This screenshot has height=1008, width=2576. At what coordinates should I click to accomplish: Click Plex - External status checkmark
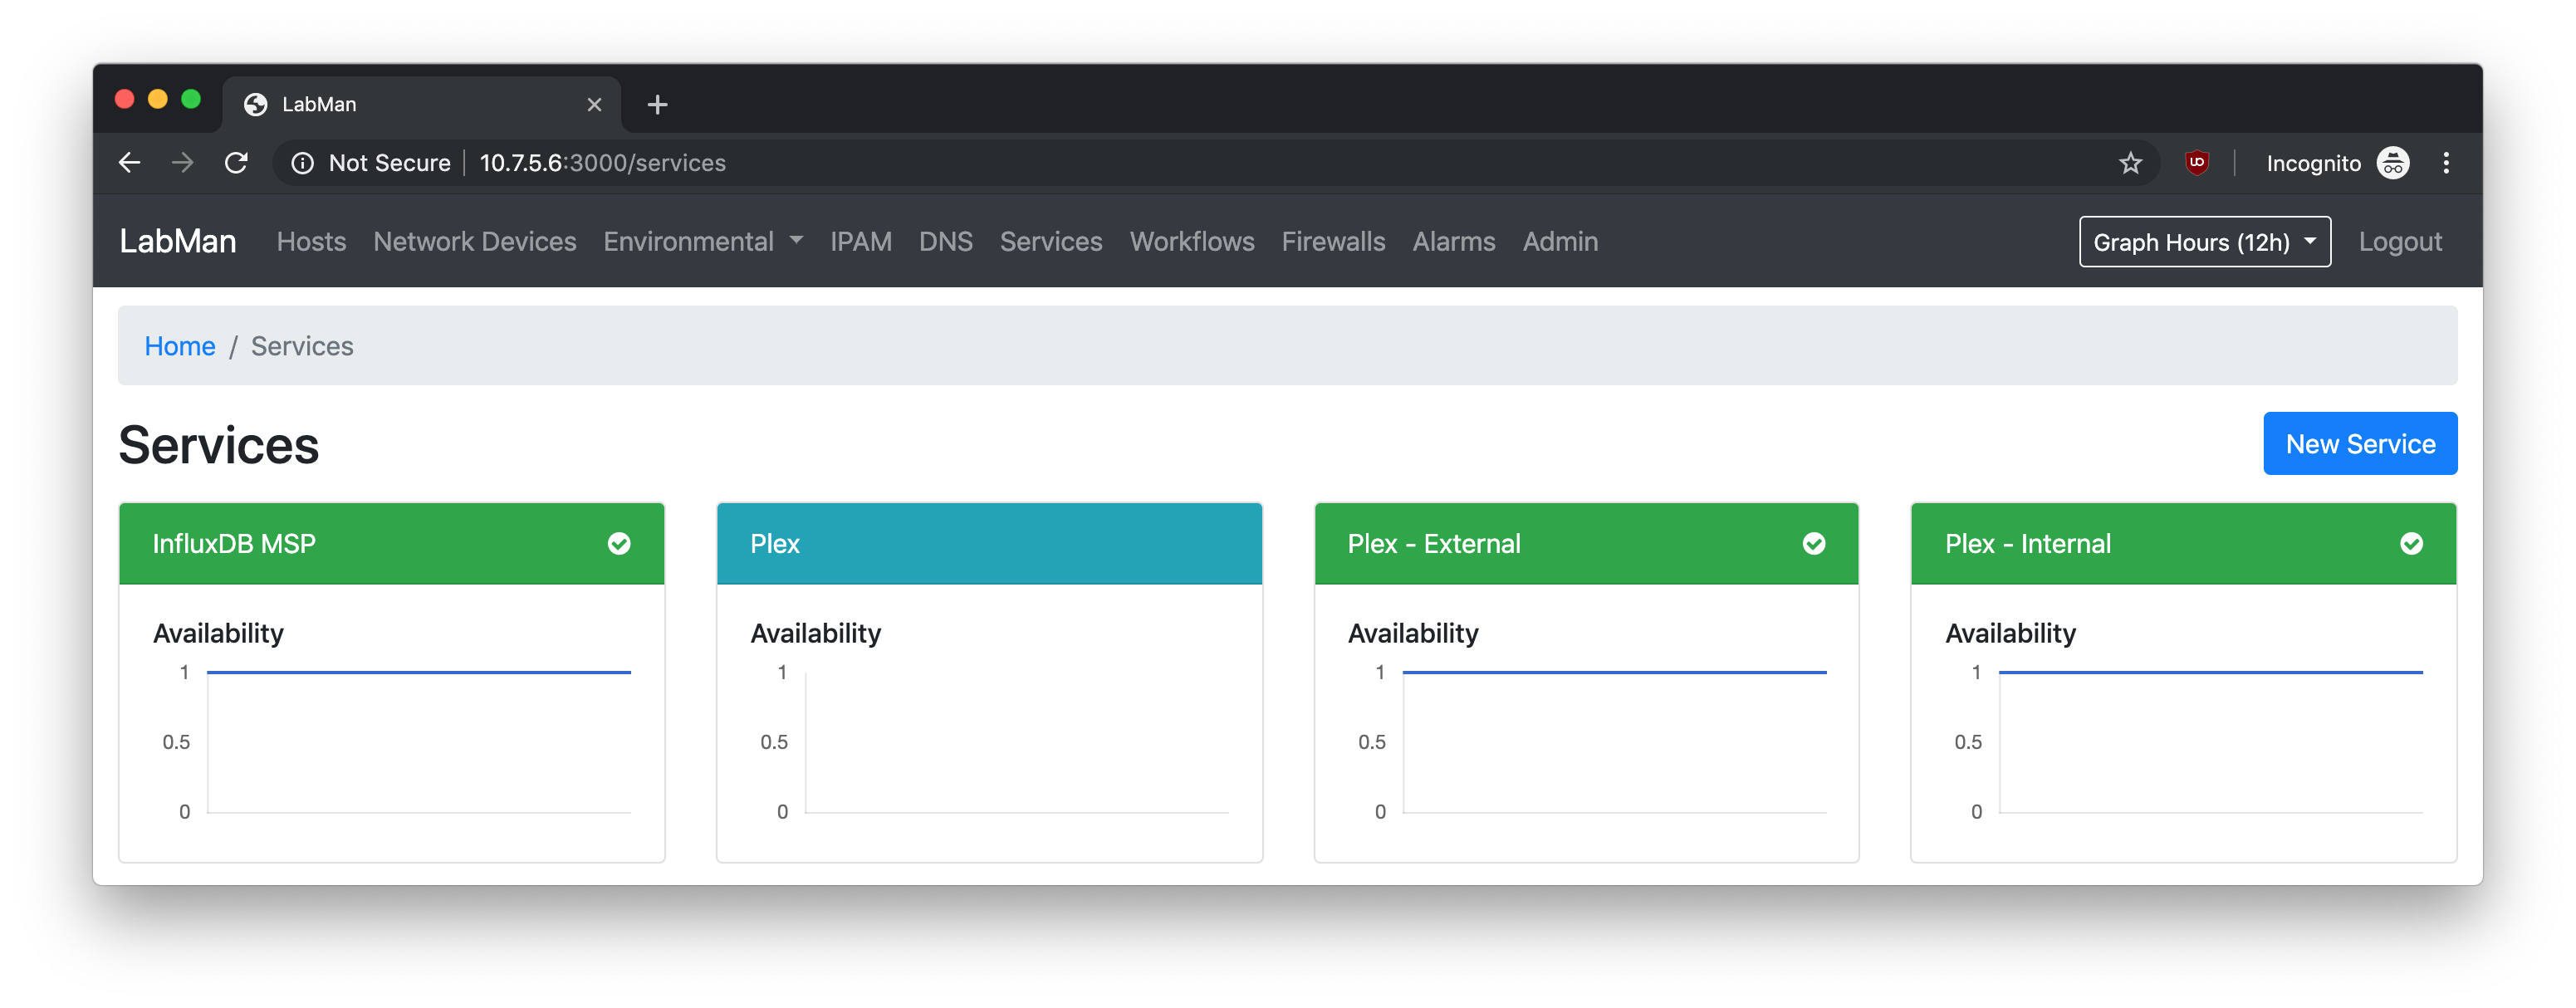(1813, 543)
